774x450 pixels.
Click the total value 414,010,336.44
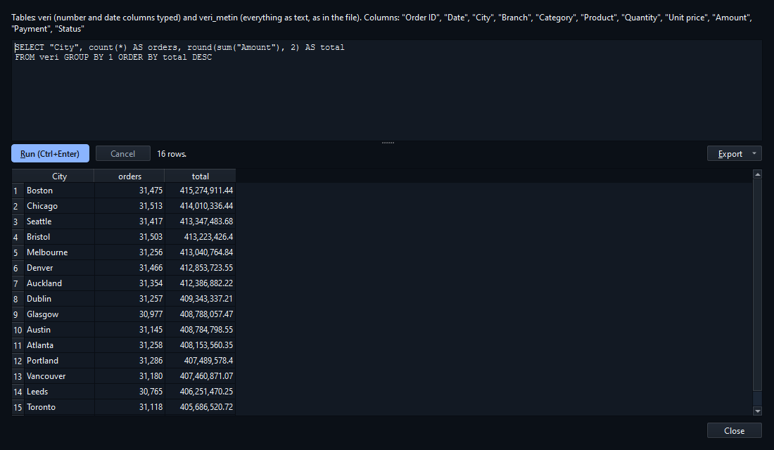pos(200,206)
